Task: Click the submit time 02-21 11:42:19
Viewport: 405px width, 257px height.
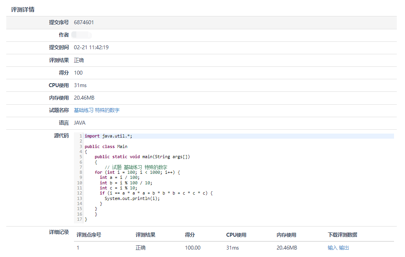Action: click(x=91, y=48)
